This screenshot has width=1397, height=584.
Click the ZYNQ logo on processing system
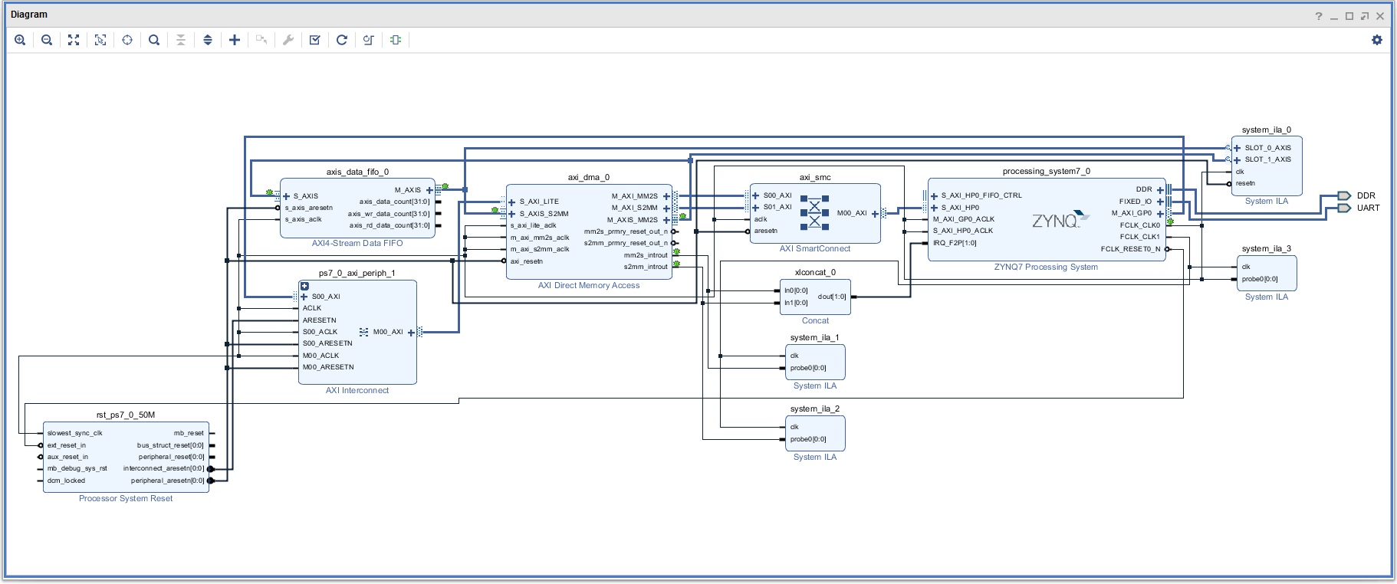pos(1060,220)
